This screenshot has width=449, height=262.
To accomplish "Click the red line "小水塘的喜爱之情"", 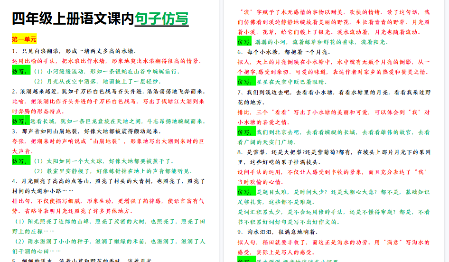I will [x=264, y=122].
